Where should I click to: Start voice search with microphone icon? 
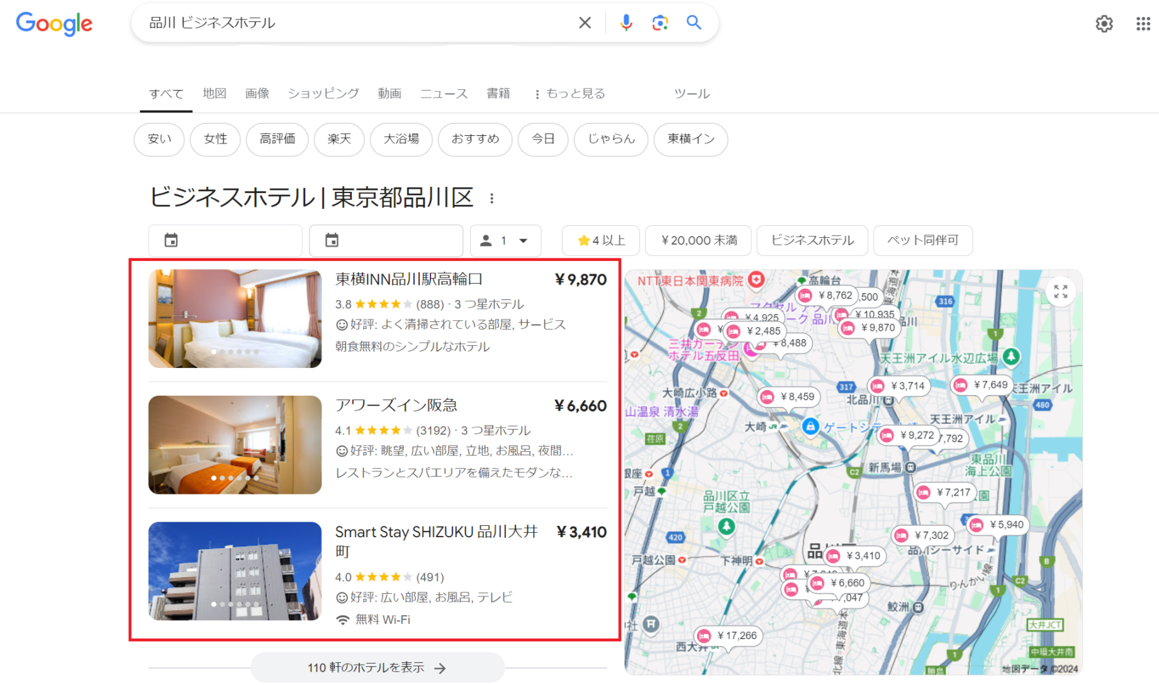(x=626, y=23)
